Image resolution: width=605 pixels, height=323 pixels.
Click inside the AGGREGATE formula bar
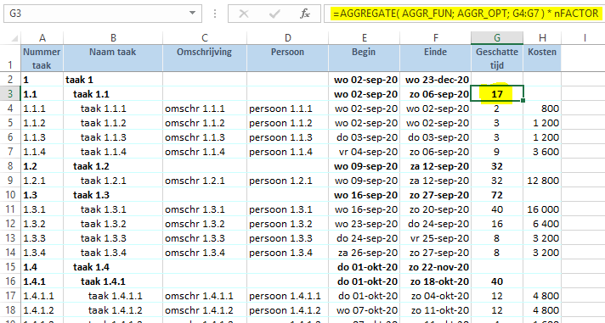(x=464, y=14)
